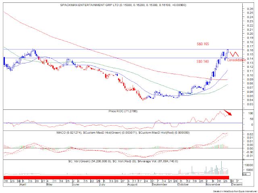Viewport: 258px width, 193px height.
Task: Click the MACD indicator title line
Action: click(x=123, y=132)
